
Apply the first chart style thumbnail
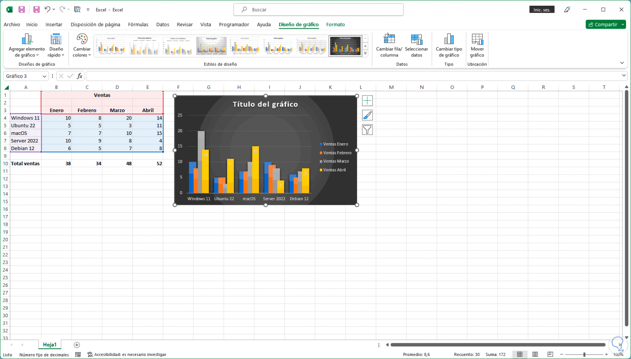pyautogui.click(x=111, y=46)
